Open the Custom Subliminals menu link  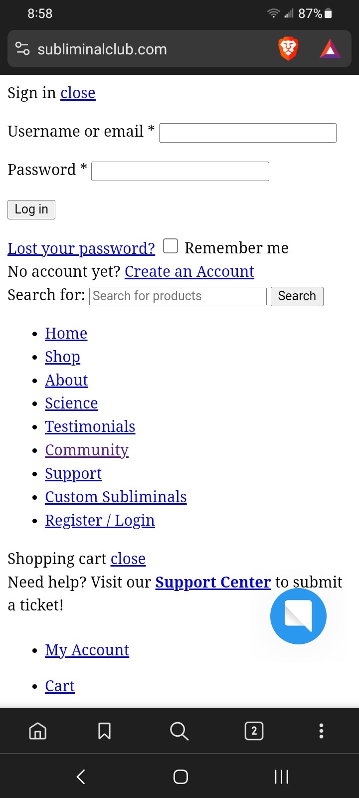coord(116,497)
